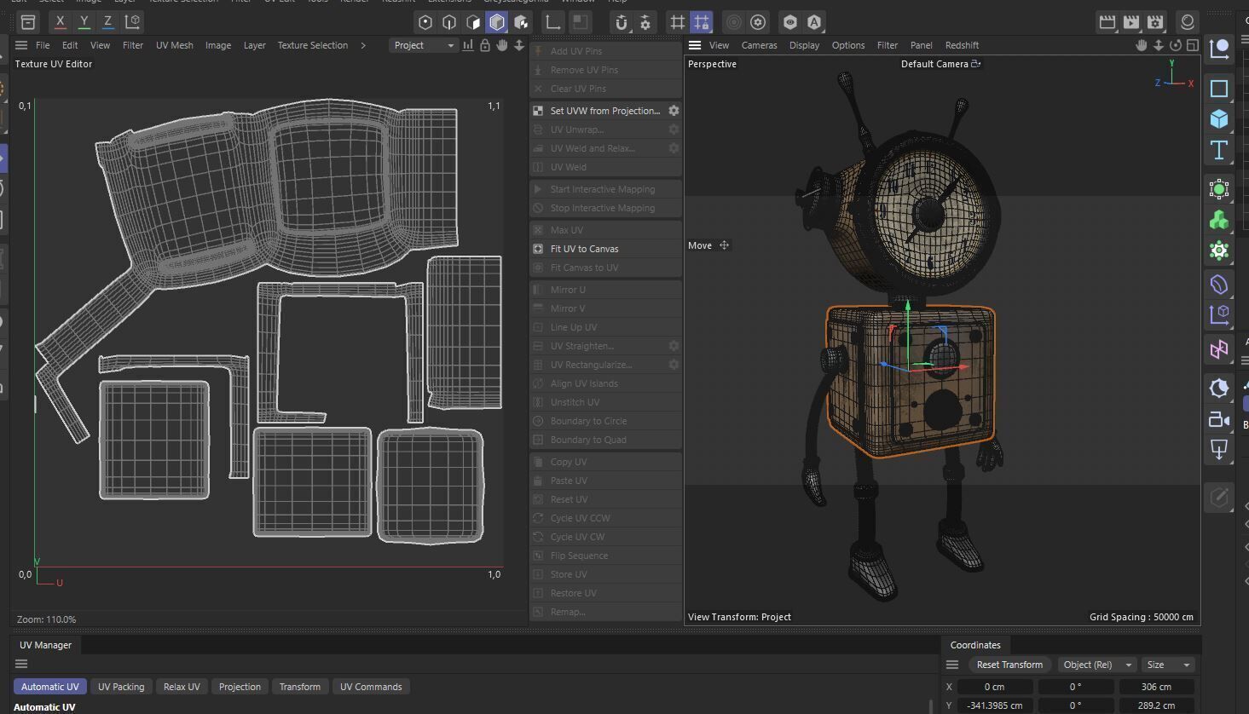Viewport: 1249px width, 714px height.
Task: Select Polygons mode icon
Action: [x=473, y=22]
